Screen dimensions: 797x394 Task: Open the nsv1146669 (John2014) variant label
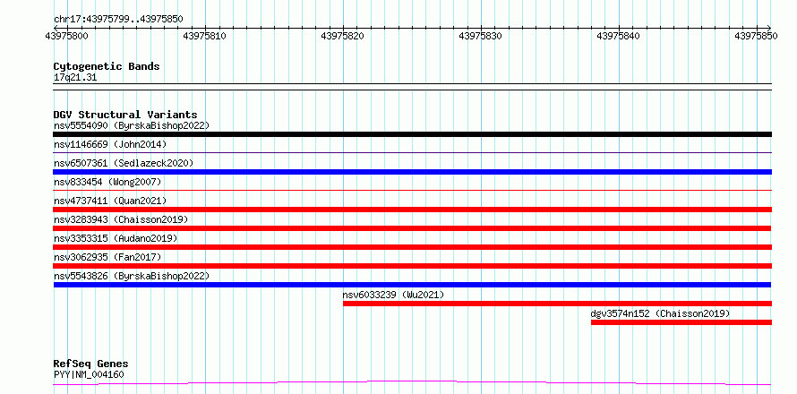tap(110, 144)
